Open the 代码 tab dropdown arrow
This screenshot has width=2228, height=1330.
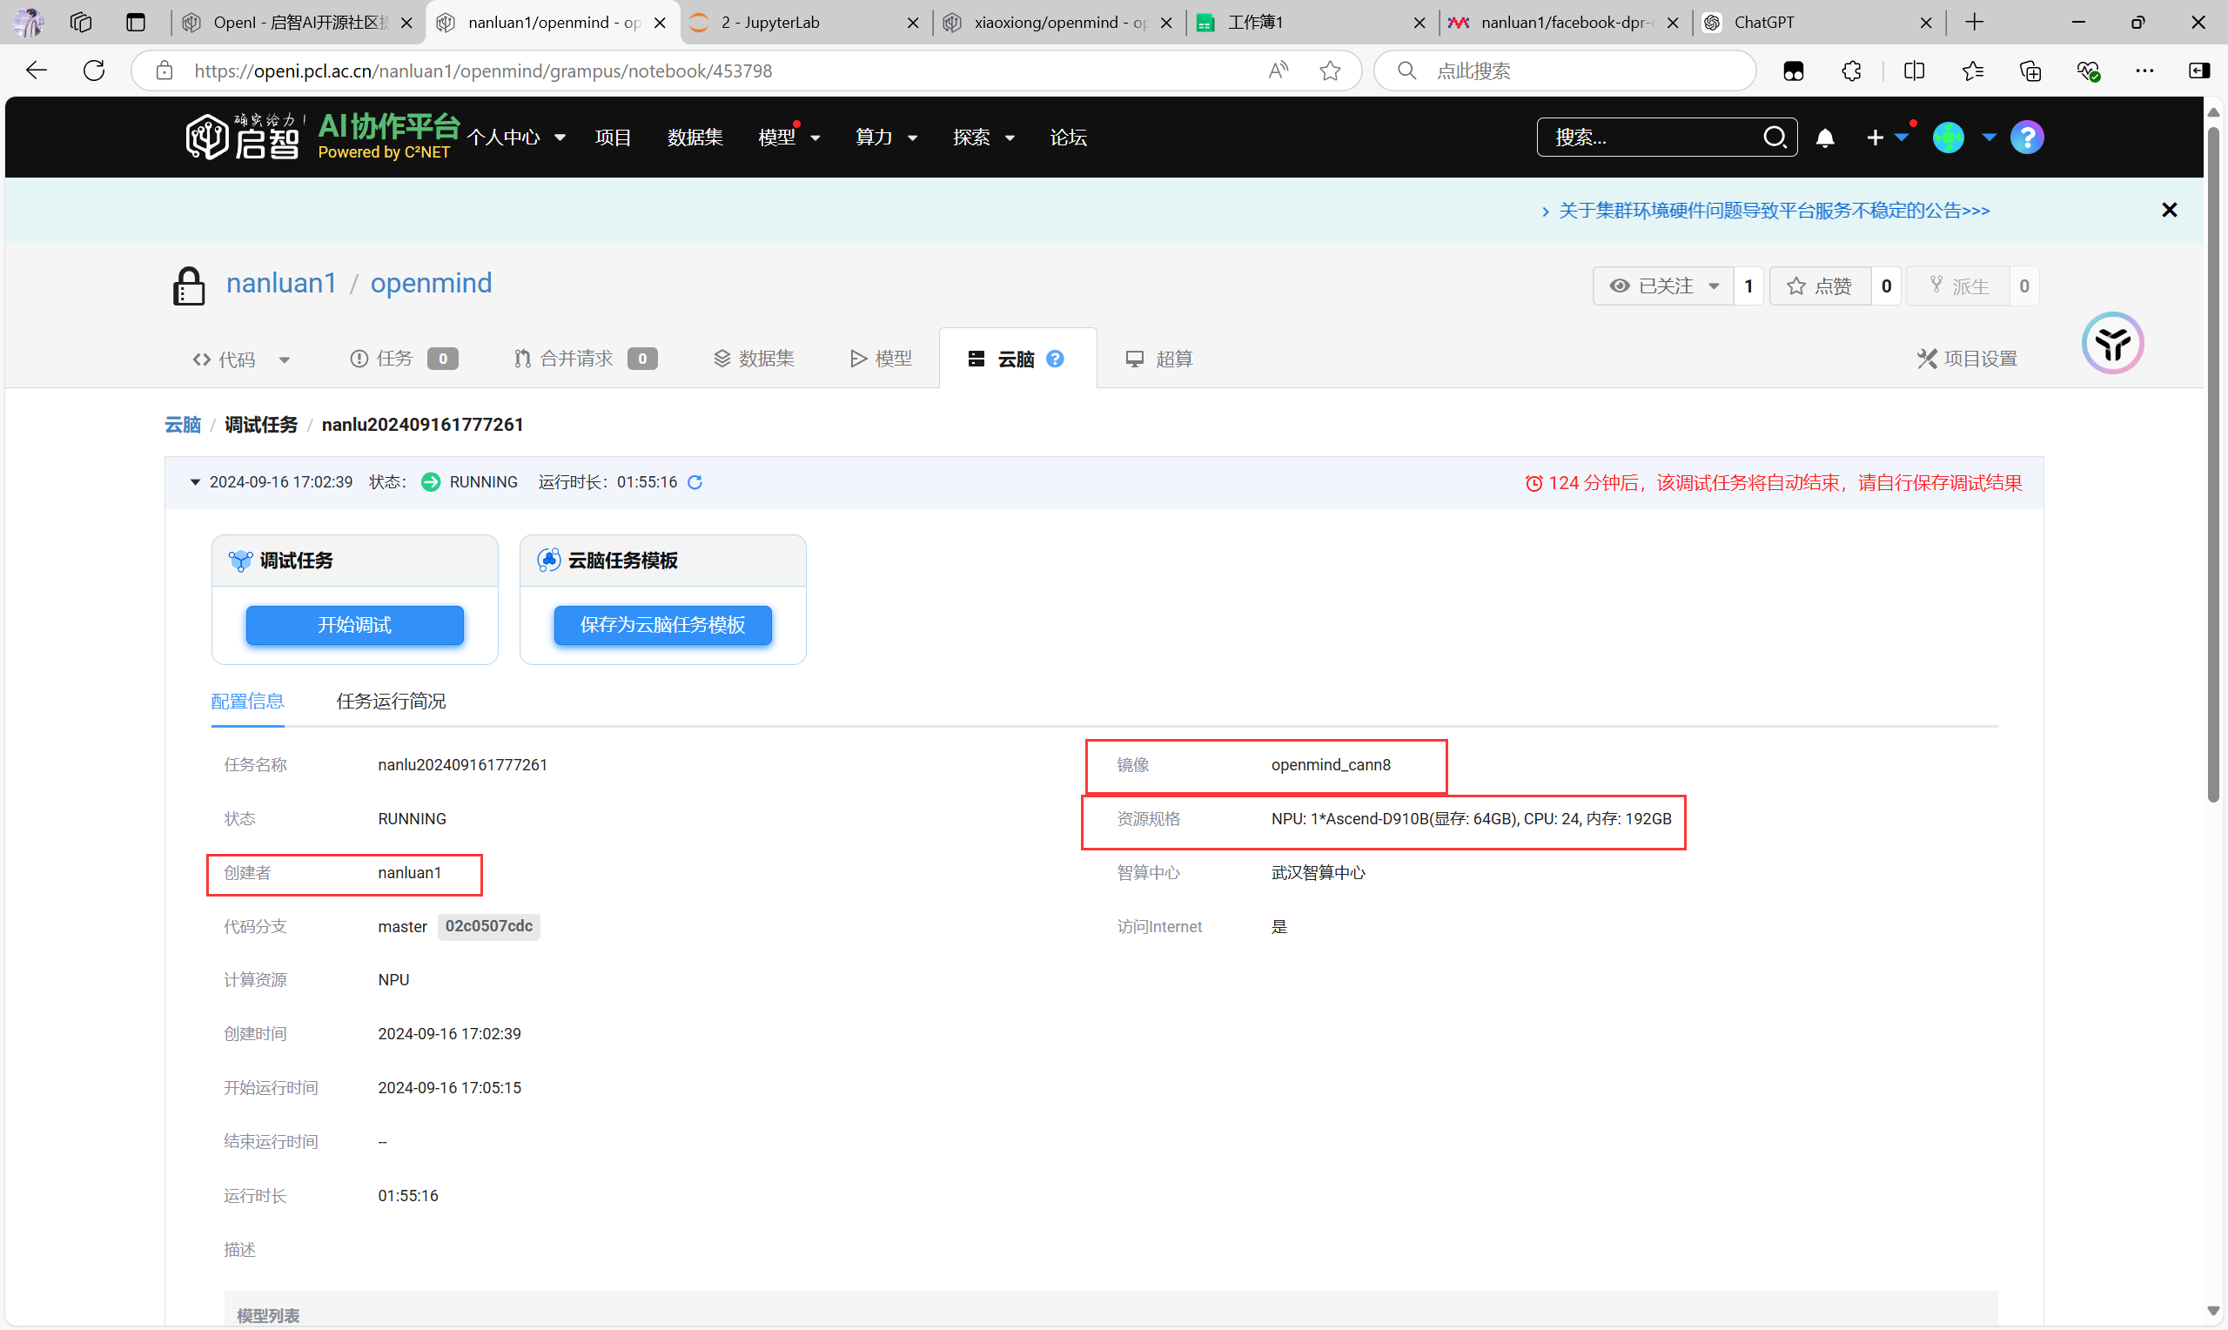click(x=284, y=359)
